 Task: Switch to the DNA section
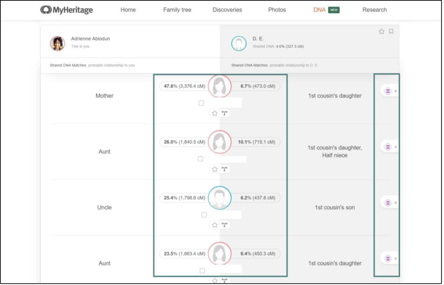[x=320, y=9]
